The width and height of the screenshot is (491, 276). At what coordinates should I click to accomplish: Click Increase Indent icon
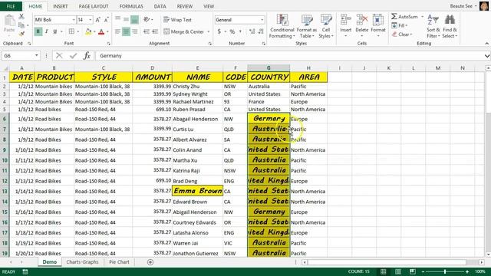pos(155,31)
